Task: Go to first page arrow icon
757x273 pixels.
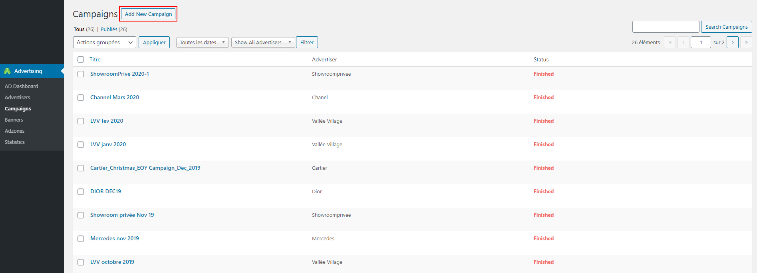Action: (x=670, y=42)
